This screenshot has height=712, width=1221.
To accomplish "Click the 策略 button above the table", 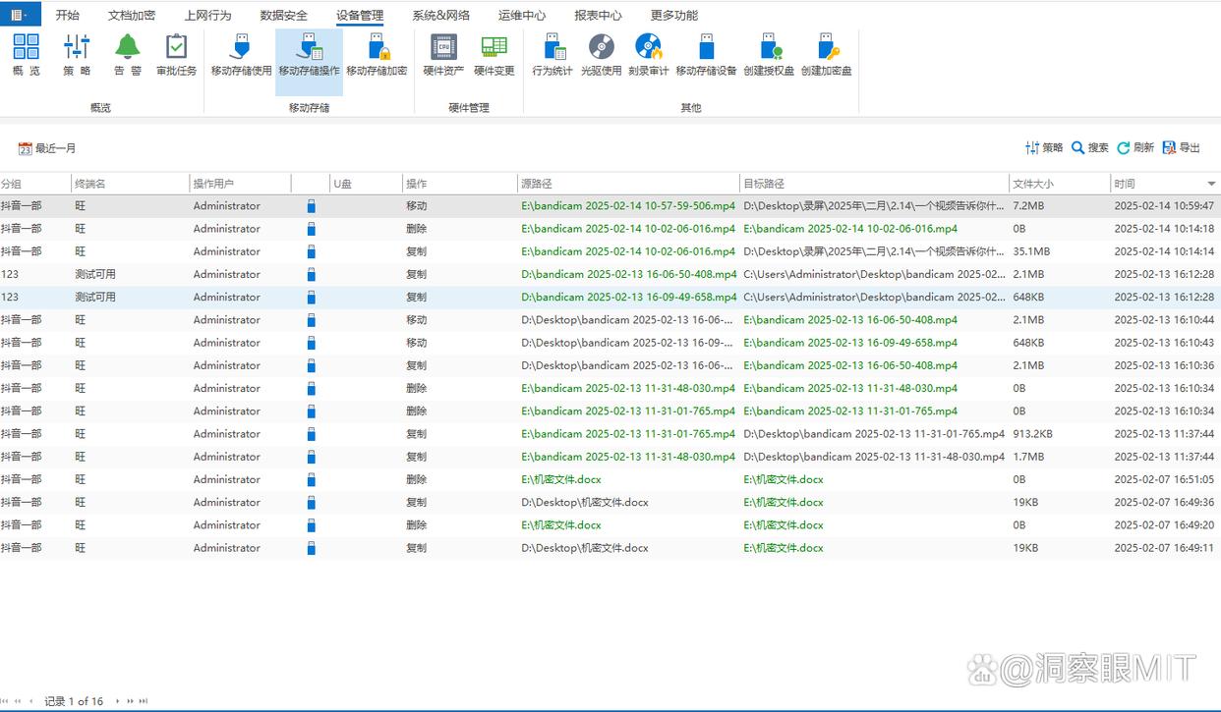I will click(x=1044, y=147).
